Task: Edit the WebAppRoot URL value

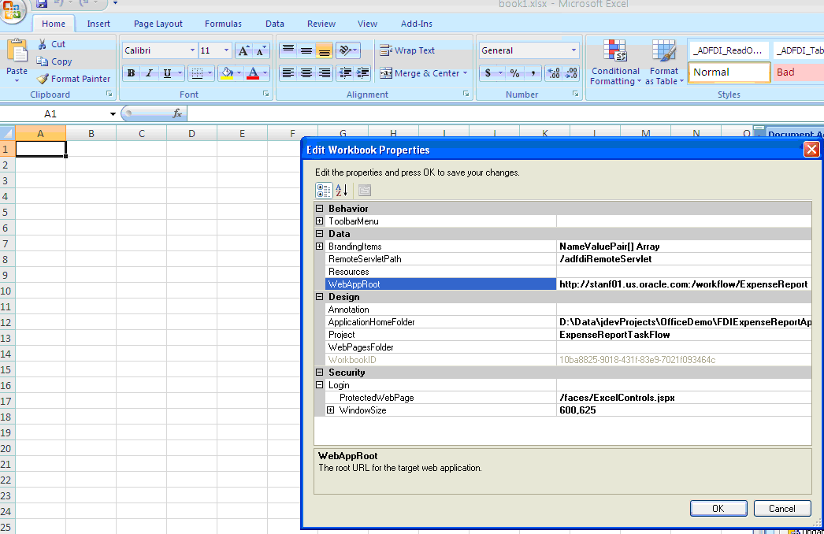Action: coord(684,284)
